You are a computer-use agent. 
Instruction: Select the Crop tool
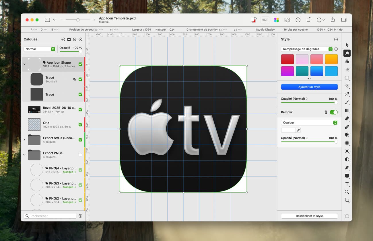(347, 200)
